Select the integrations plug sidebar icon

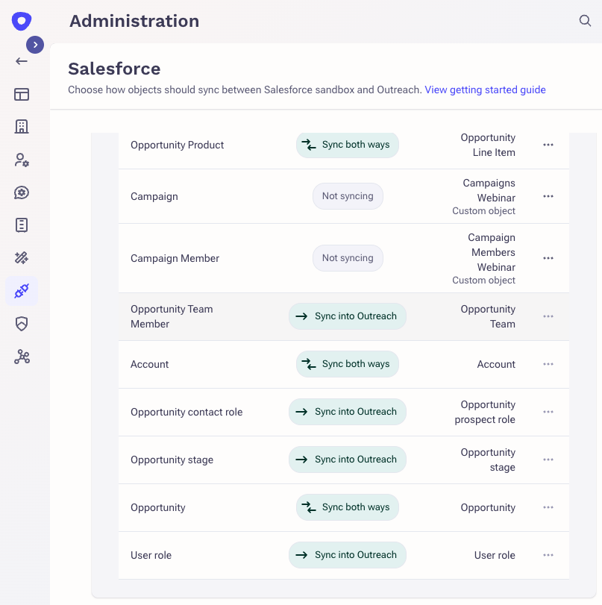click(22, 291)
